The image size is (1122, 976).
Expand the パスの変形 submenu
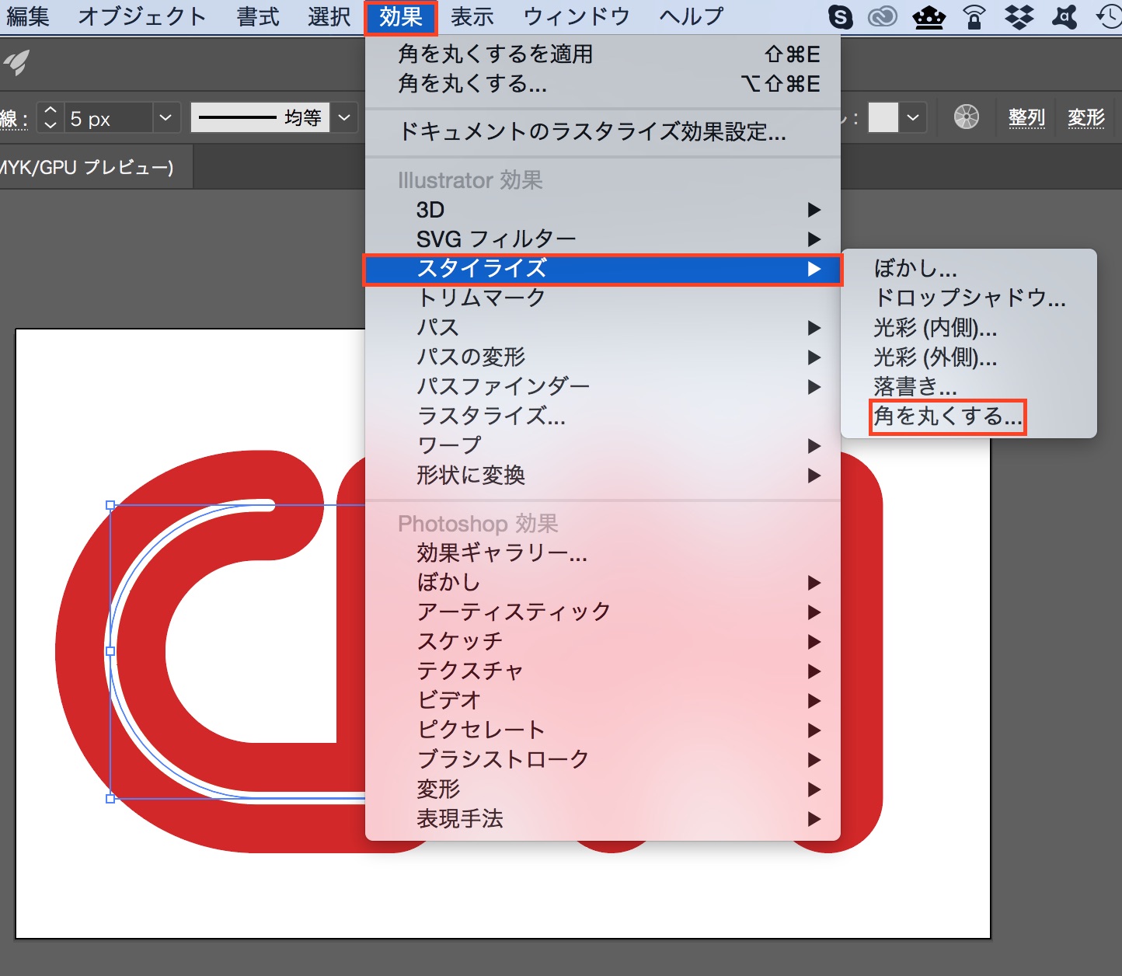pyautogui.click(x=603, y=357)
